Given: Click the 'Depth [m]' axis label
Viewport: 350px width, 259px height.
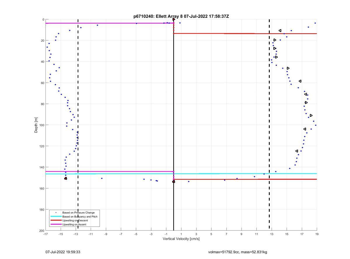Looking at the screenshot, I should tap(36, 125).
